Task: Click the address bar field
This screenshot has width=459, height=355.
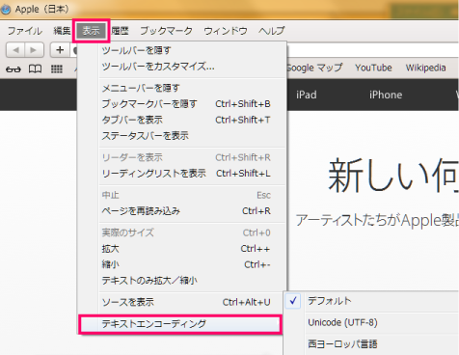Action: [373, 50]
